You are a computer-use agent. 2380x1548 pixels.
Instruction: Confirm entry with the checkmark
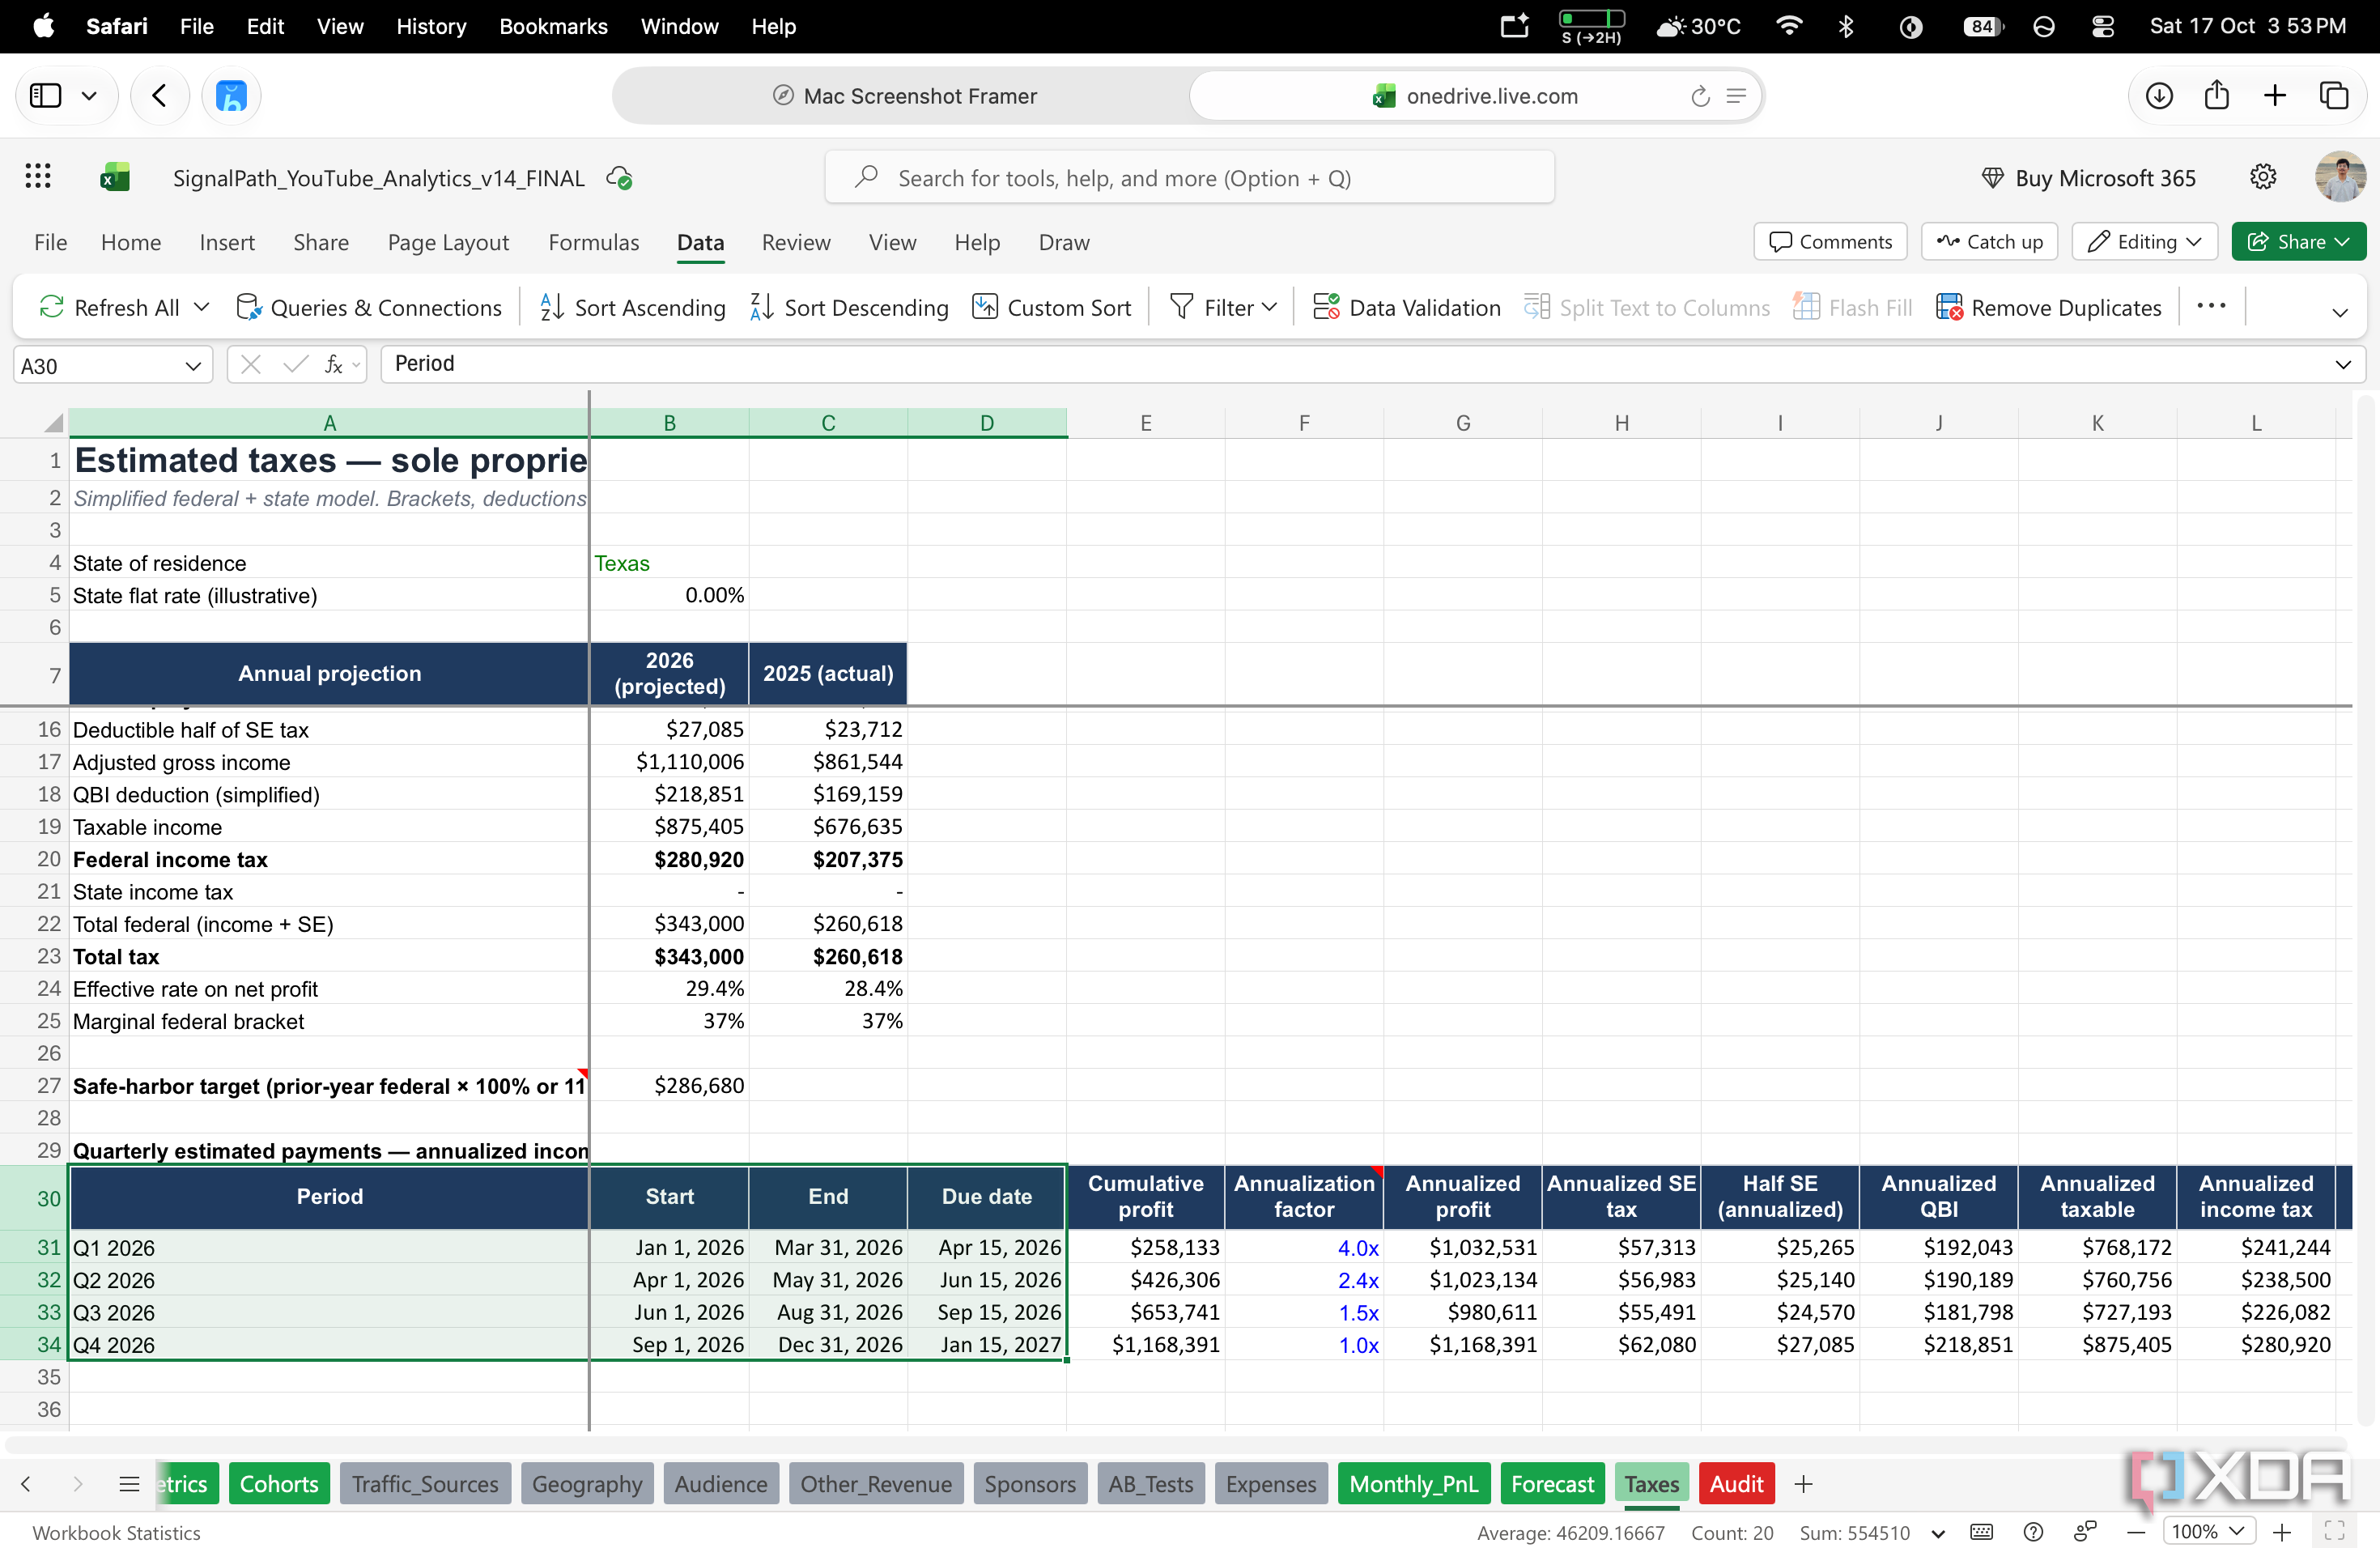coord(295,365)
